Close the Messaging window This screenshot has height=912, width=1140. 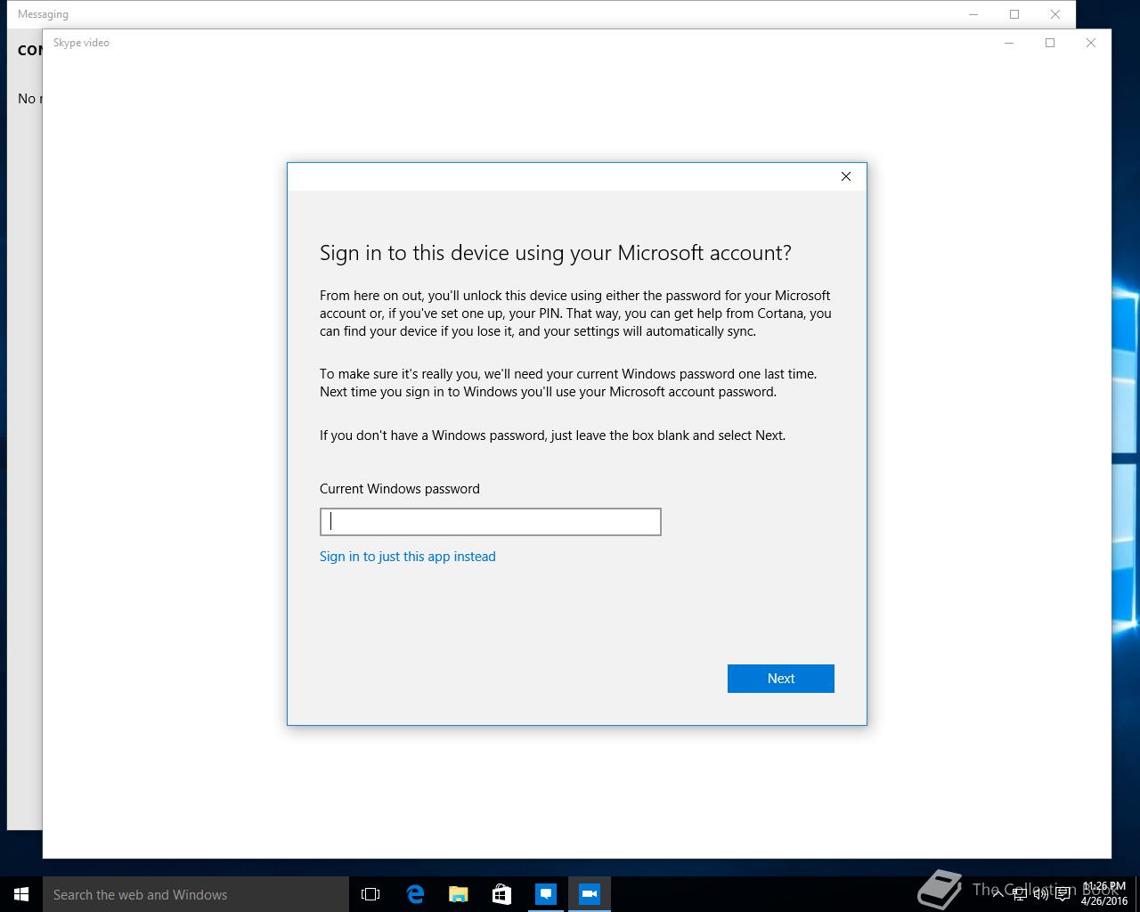click(1055, 14)
